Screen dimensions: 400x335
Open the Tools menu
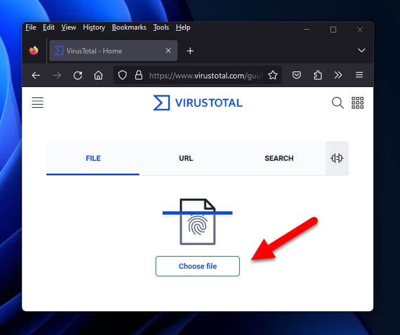[161, 27]
